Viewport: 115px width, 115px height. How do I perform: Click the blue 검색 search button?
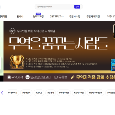77,7
